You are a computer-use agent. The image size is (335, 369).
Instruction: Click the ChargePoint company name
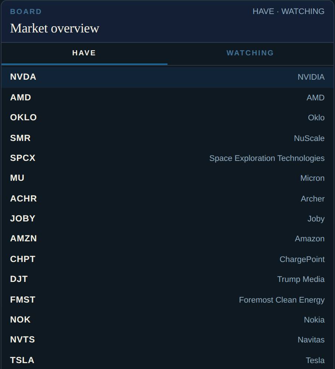[x=302, y=259]
